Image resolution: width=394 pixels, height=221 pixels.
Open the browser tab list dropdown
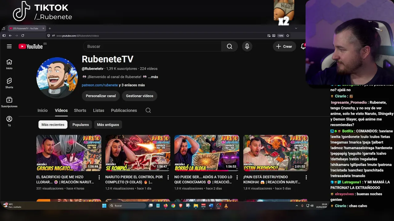[296, 28]
